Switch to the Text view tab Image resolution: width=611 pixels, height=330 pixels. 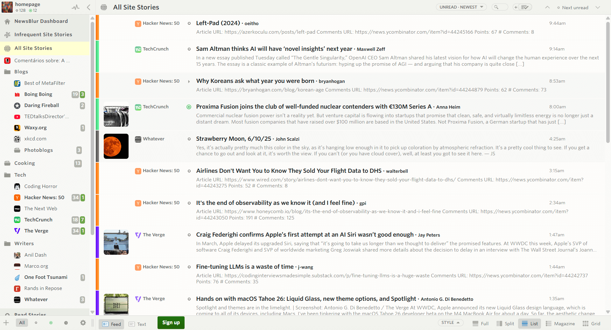click(138, 324)
